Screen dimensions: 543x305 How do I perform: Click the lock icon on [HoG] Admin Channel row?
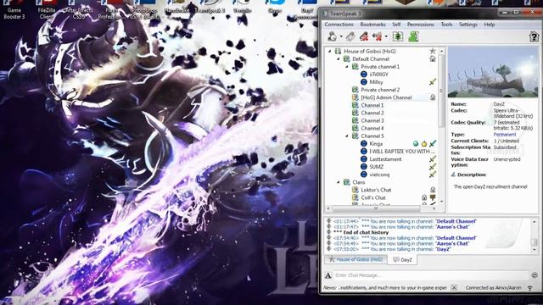(433, 97)
